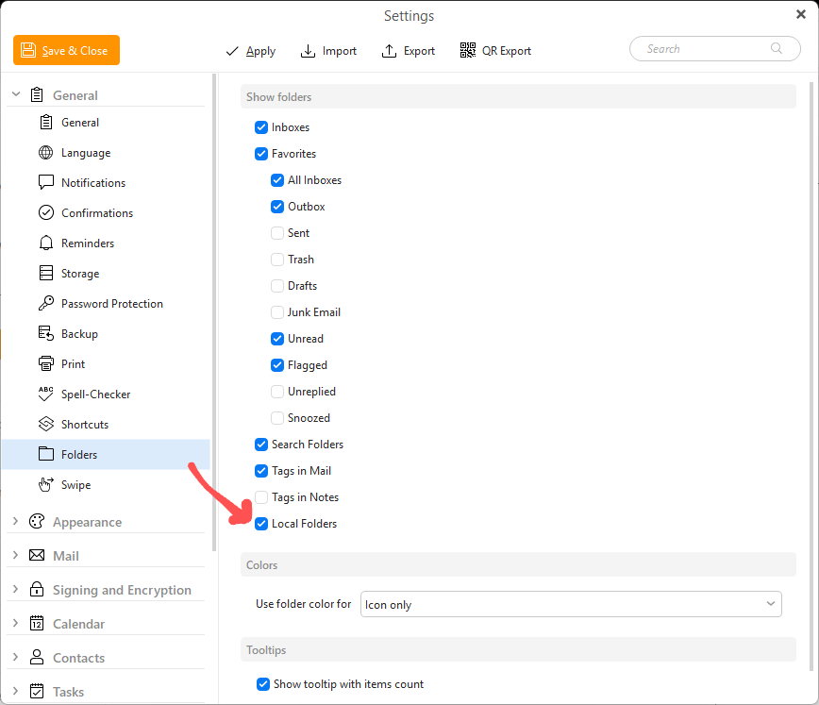Click the Shortcuts layers icon

click(x=46, y=424)
